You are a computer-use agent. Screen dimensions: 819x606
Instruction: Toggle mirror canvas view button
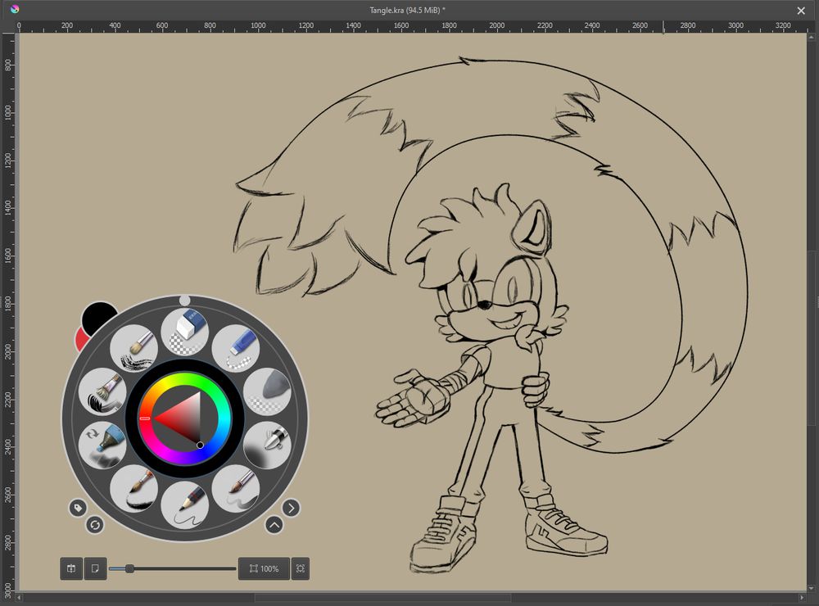click(x=71, y=568)
